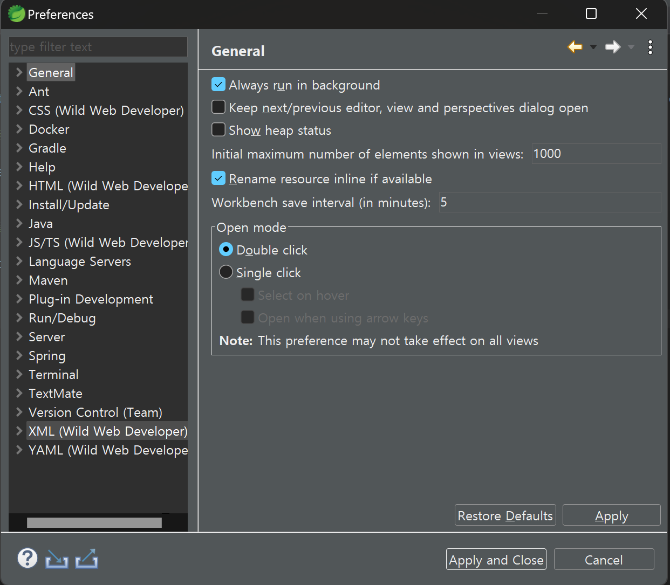Select JS/TS (Wild Web Developer) category
This screenshot has width=670, height=585.
(108, 243)
